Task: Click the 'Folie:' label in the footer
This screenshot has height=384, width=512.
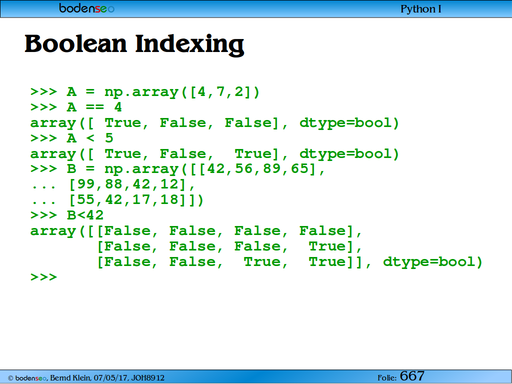Action: click(x=387, y=378)
